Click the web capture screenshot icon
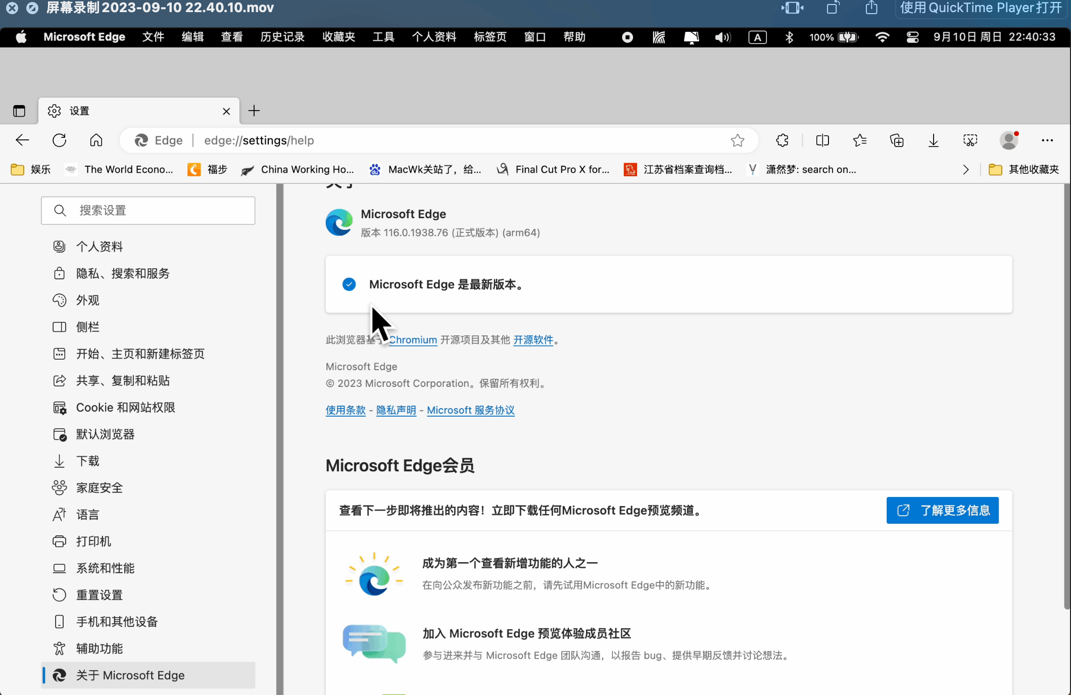The height and width of the screenshot is (695, 1071). click(970, 140)
